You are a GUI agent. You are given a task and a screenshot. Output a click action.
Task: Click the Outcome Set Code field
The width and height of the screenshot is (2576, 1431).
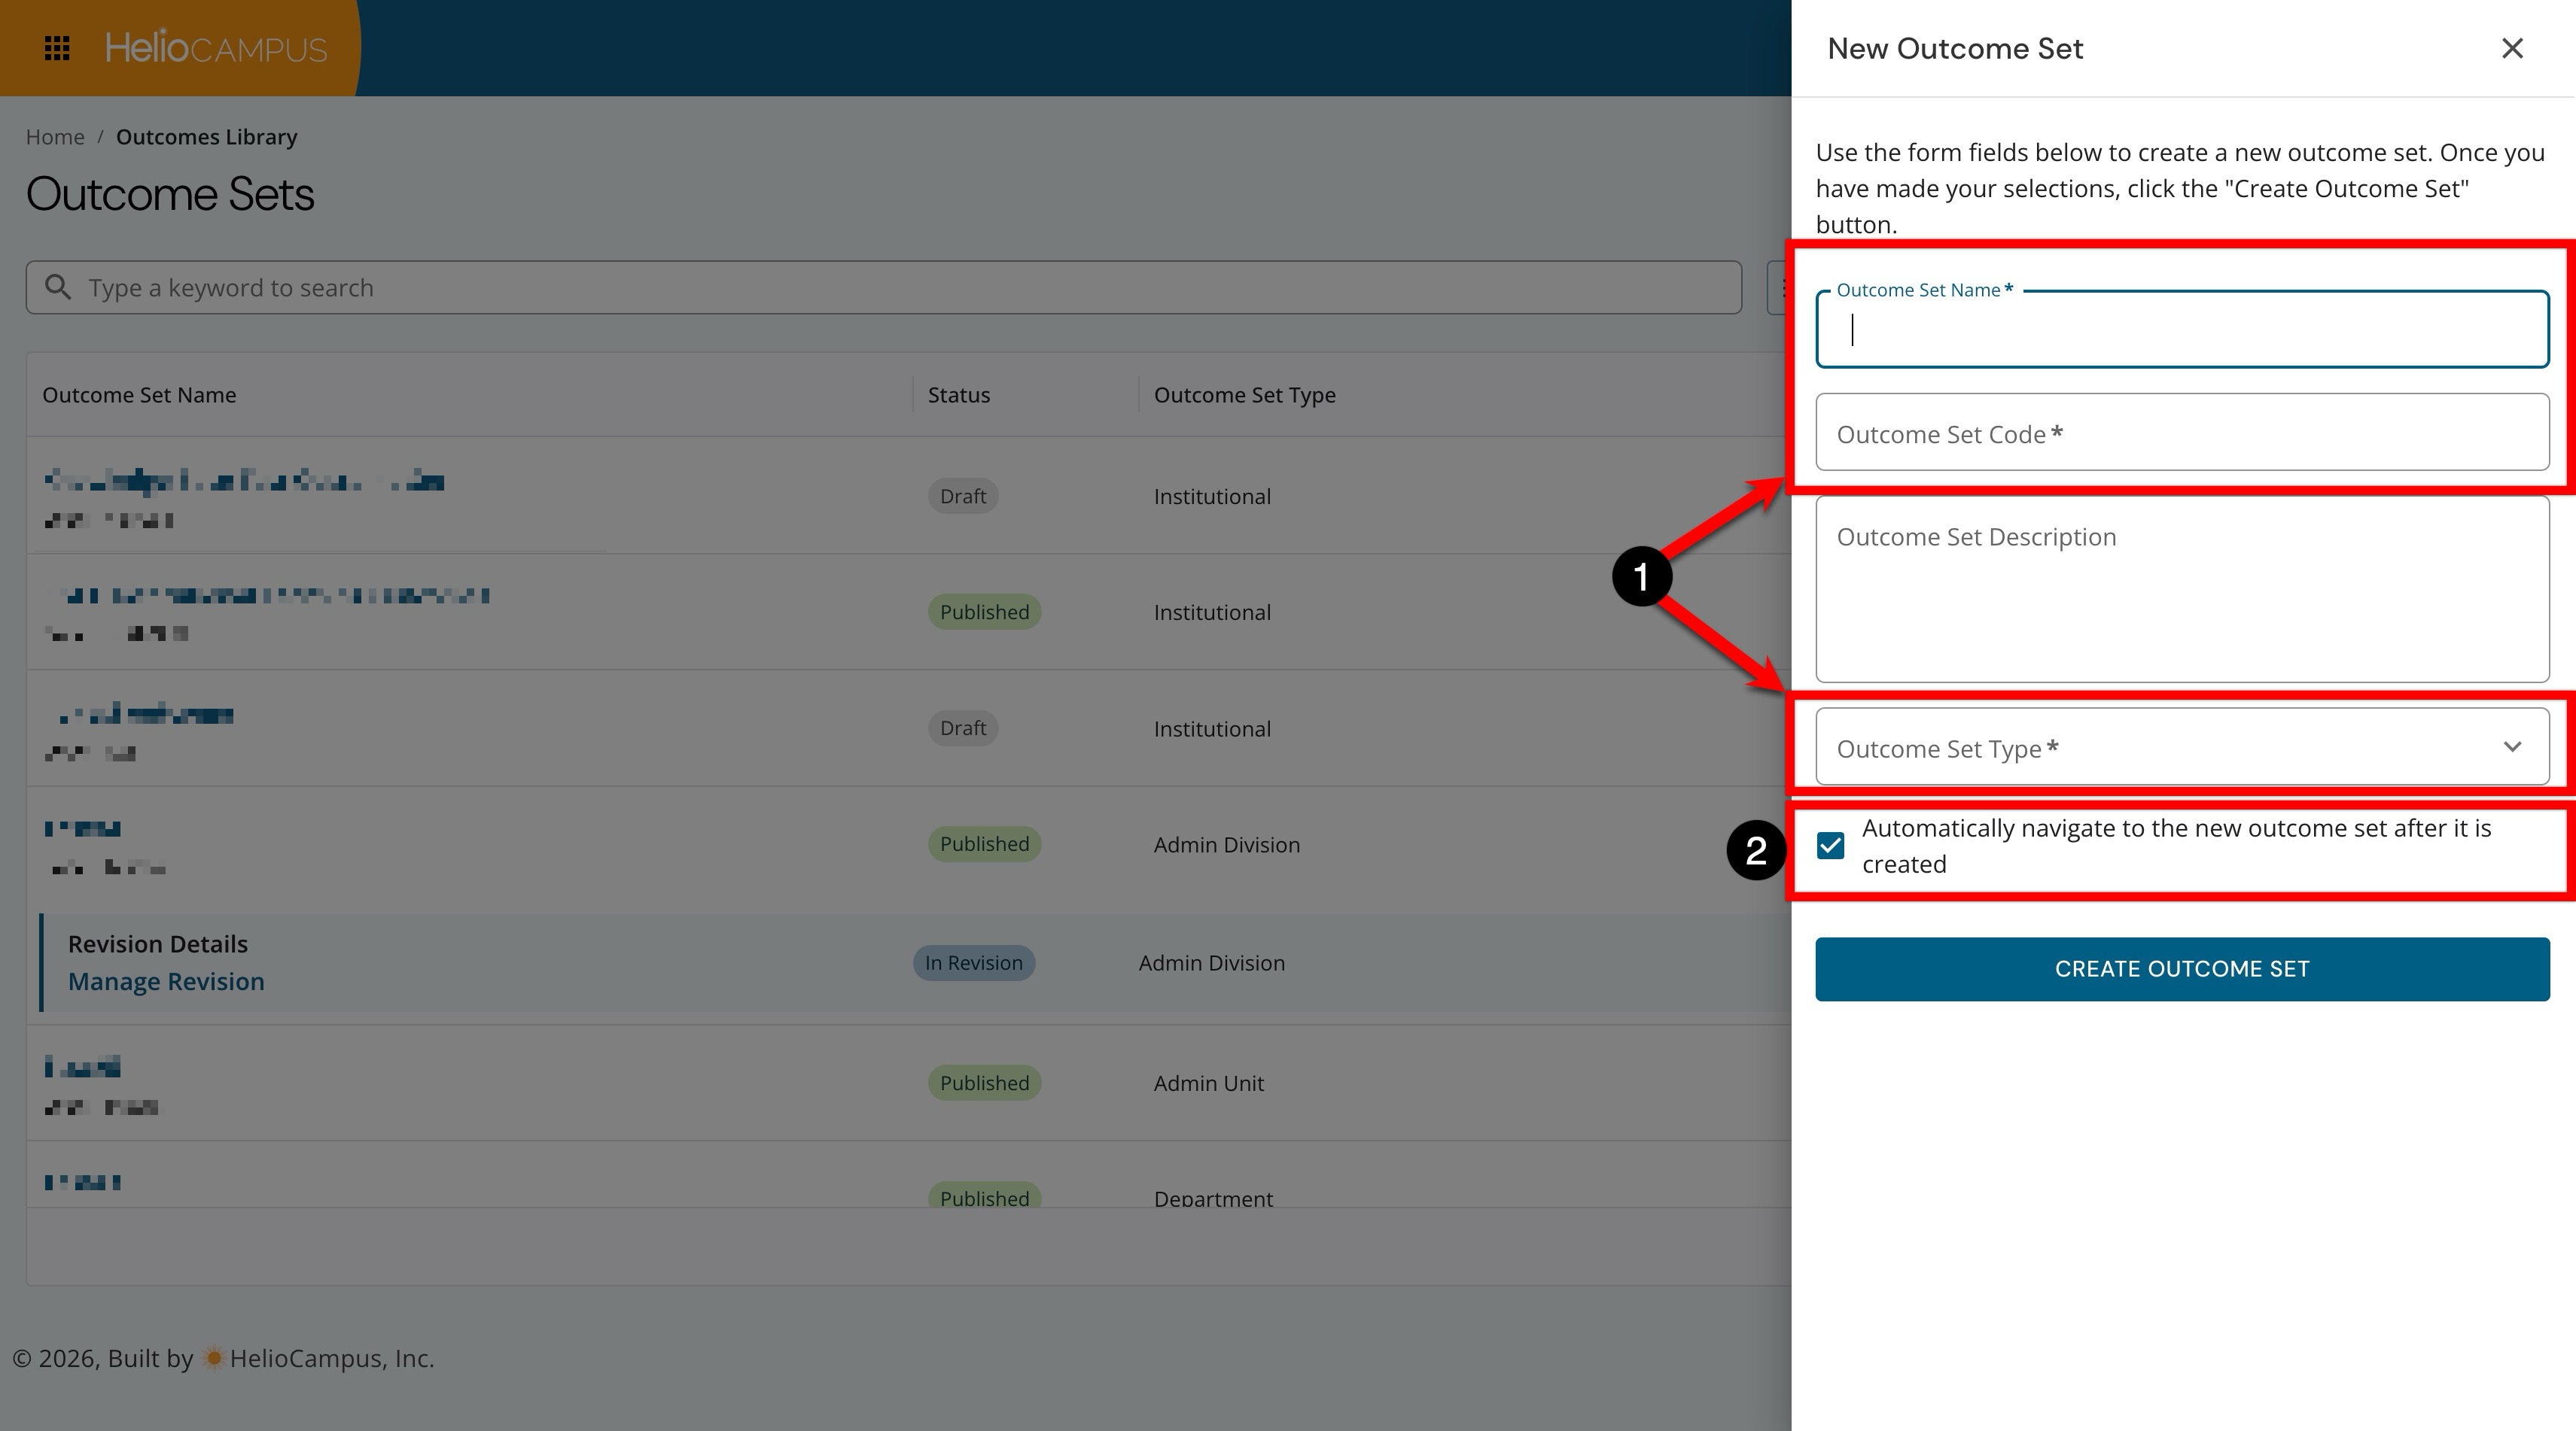click(2182, 432)
